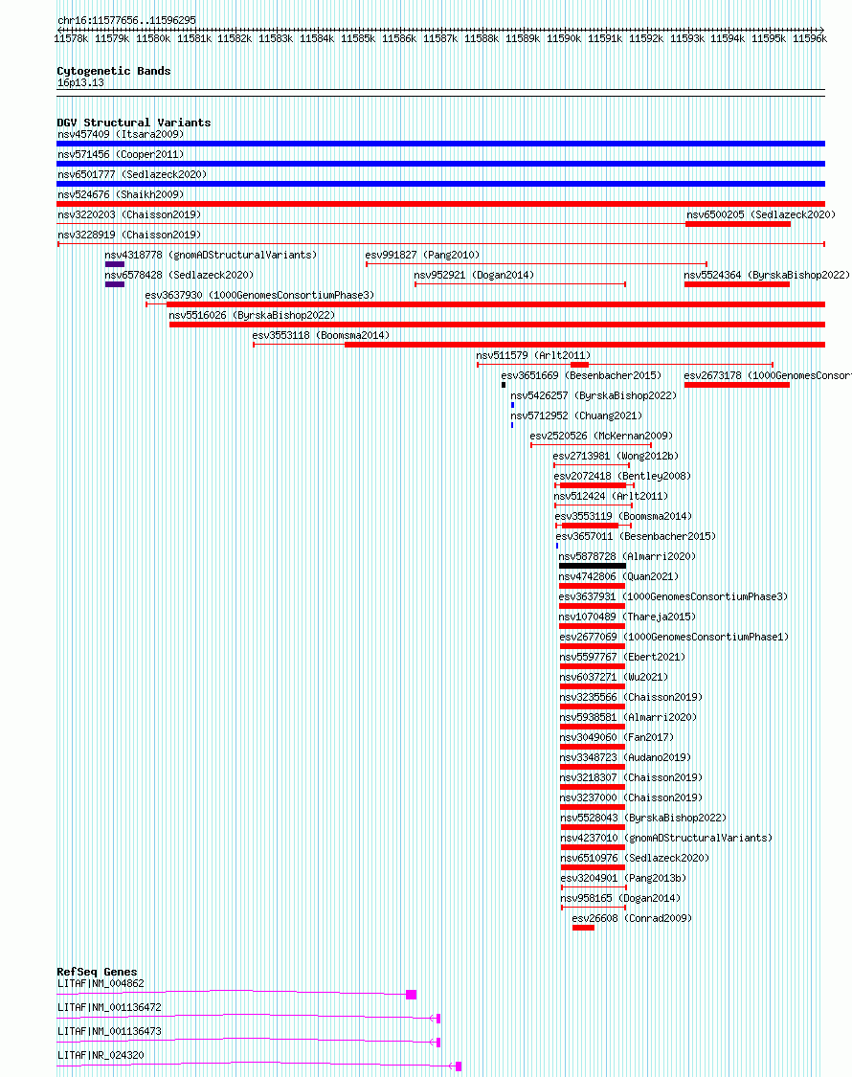This screenshot has width=852, height=1077.
Task: Select the nsv6500205 (Sedlazeck2020) label
Action: point(761,215)
